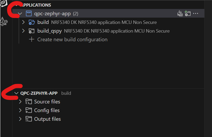Expand the Output files chevron
Screen dimensions: 212x137
[20, 119]
